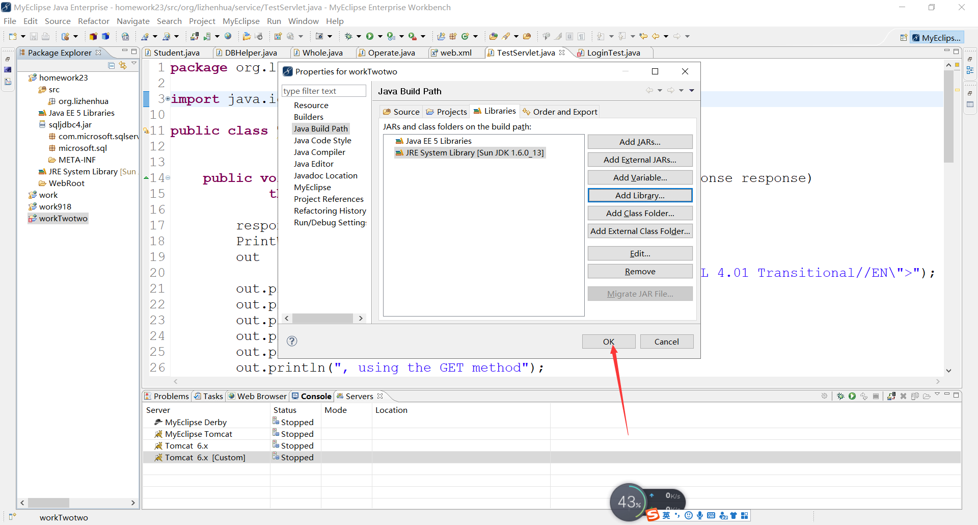The width and height of the screenshot is (978, 525).
Task: Open the MyEclipse menu
Action: tap(241, 21)
